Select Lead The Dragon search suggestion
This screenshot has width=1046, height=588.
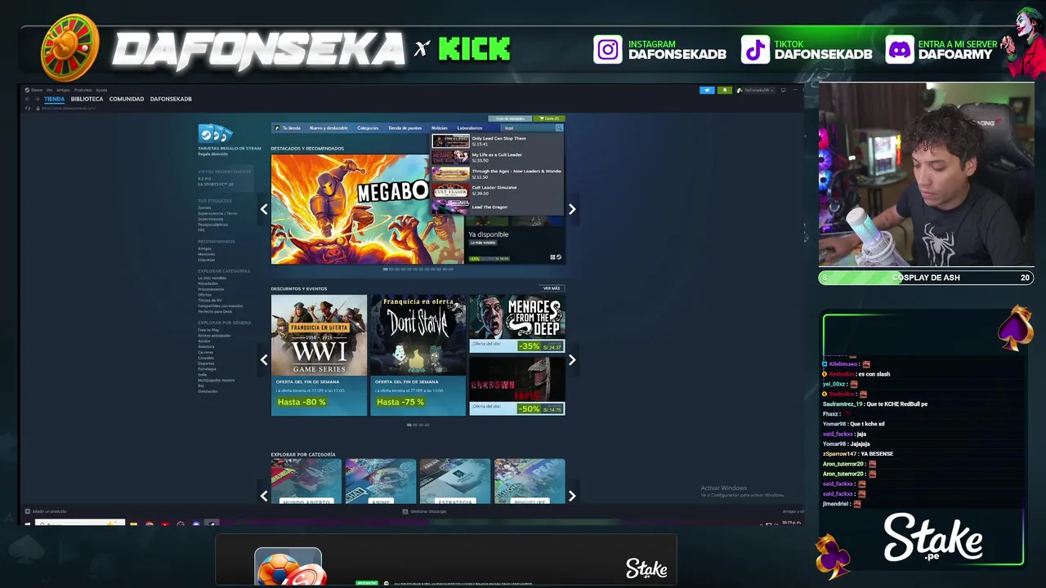[497, 207]
